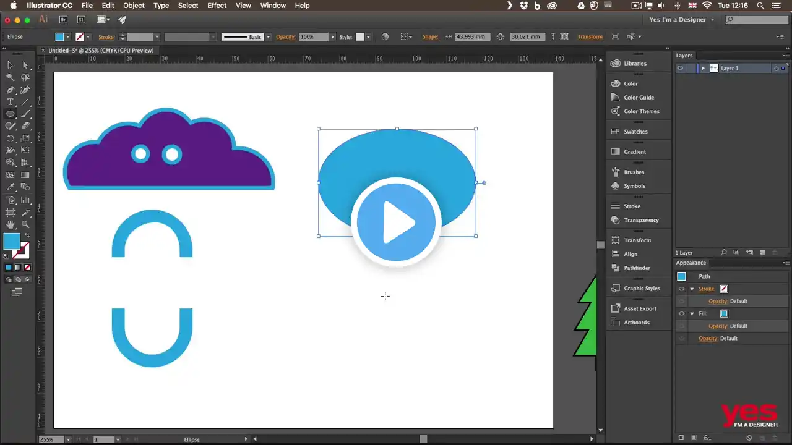Open the Window menu

coord(273,6)
